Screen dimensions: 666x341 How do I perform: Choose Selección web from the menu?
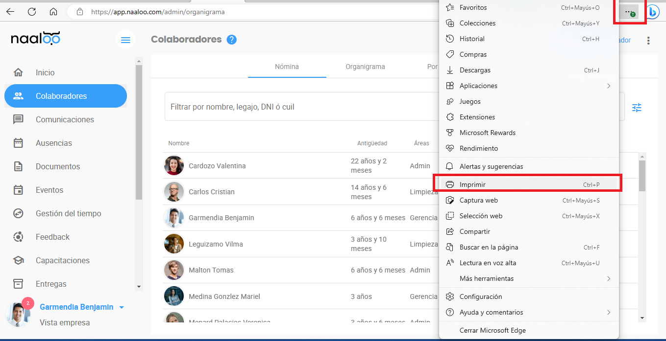coord(529,216)
